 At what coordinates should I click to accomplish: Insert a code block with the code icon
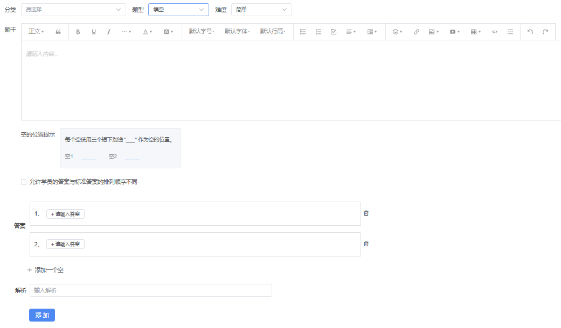coord(495,32)
